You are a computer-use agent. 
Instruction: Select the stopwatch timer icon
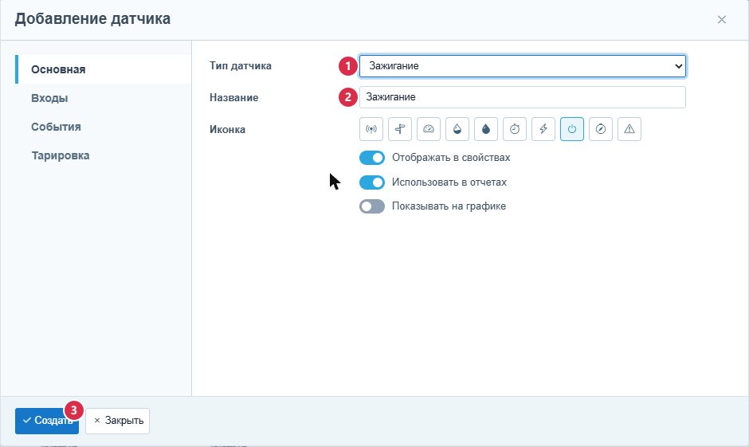[x=515, y=129]
